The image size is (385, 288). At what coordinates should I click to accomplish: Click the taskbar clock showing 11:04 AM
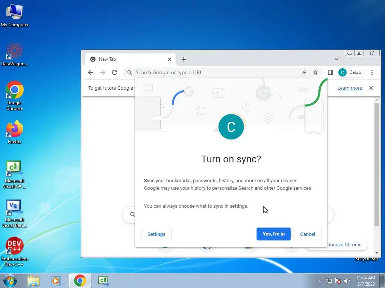(x=365, y=281)
